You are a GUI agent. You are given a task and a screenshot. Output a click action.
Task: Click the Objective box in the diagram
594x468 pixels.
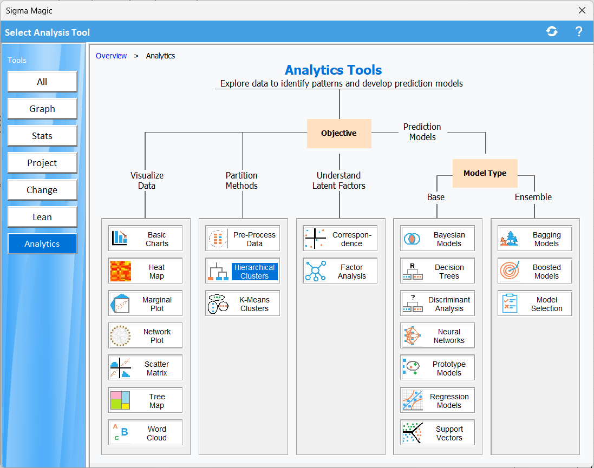pyautogui.click(x=339, y=133)
